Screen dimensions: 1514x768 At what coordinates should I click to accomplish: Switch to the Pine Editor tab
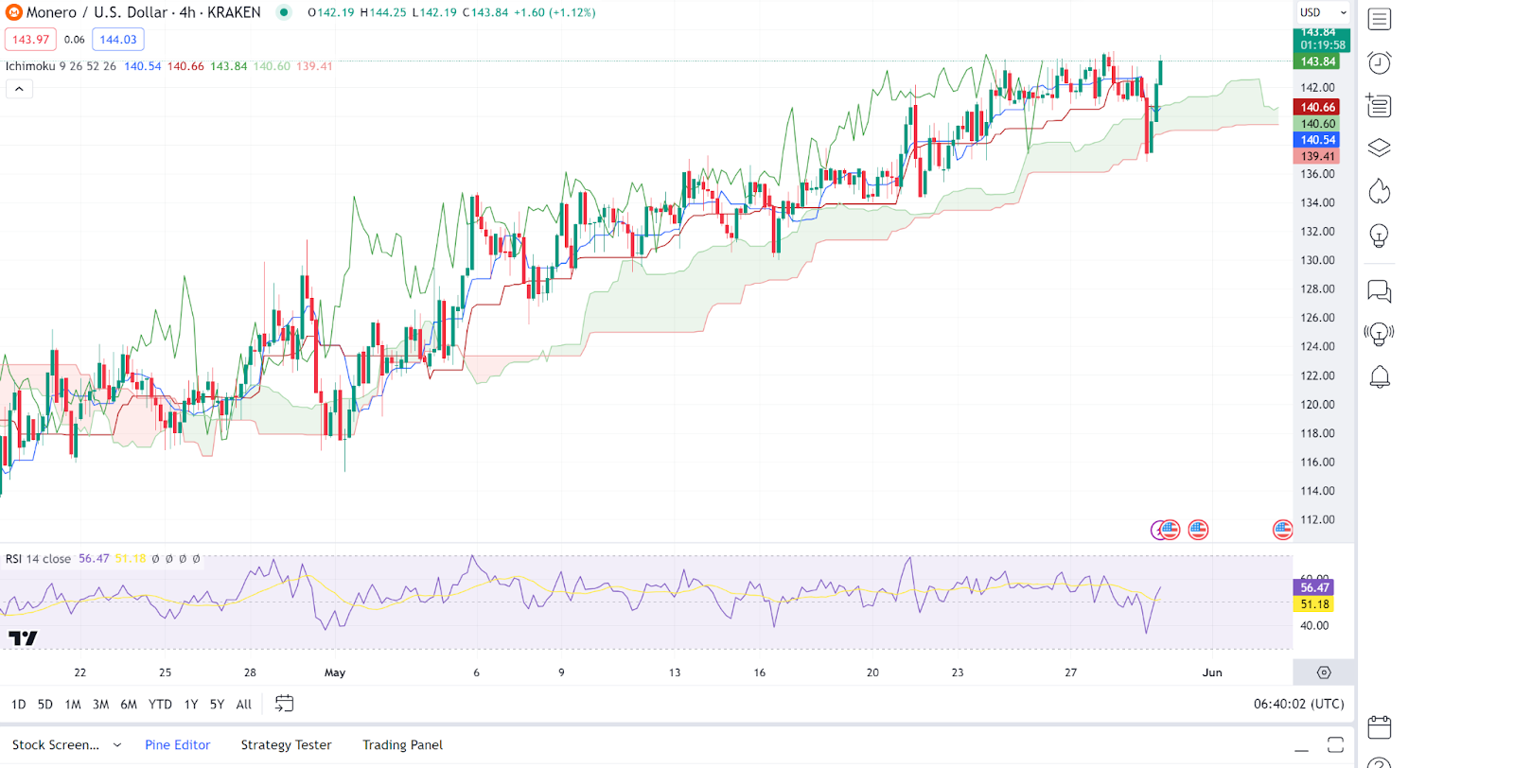(x=177, y=745)
